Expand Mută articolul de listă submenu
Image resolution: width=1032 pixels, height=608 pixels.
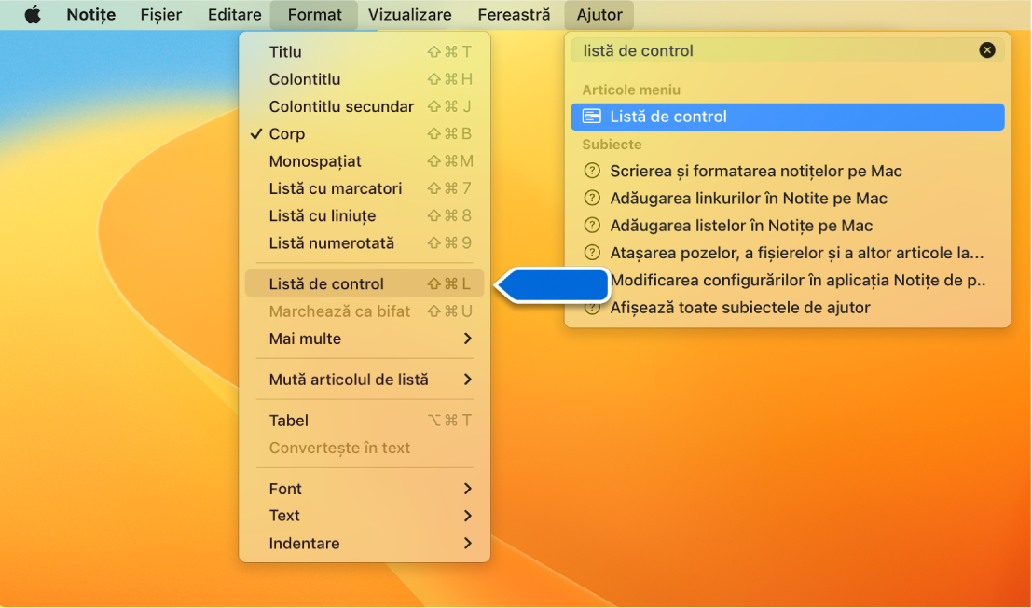[365, 380]
